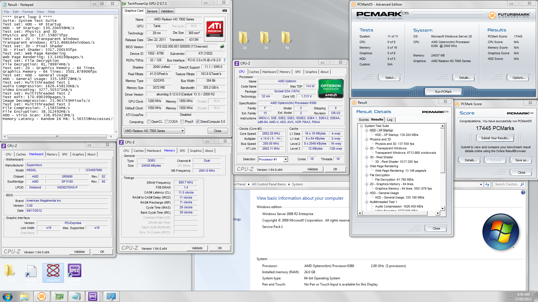Click the taskbar clock and date
The width and height of the screenshot is (538, 302).
(523, 297)
